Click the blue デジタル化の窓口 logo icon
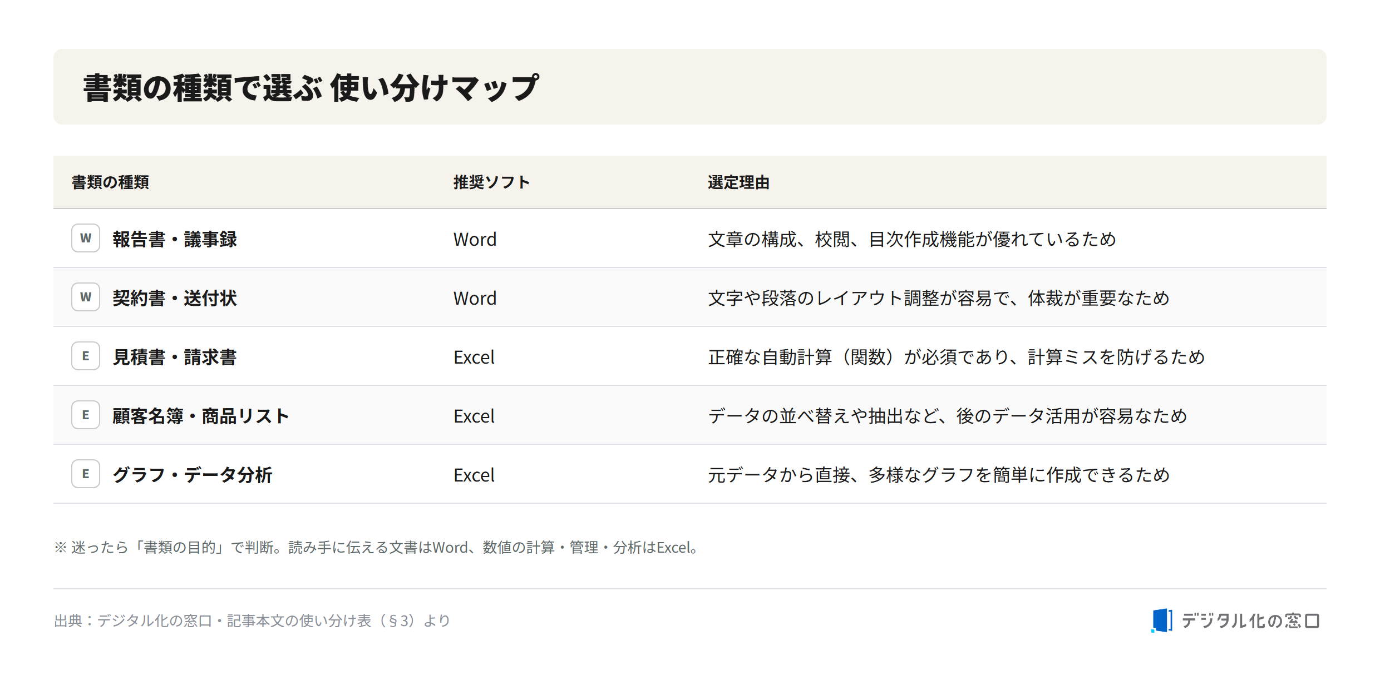This screenshot has height=685, width=1380. tap(1162, 621)
